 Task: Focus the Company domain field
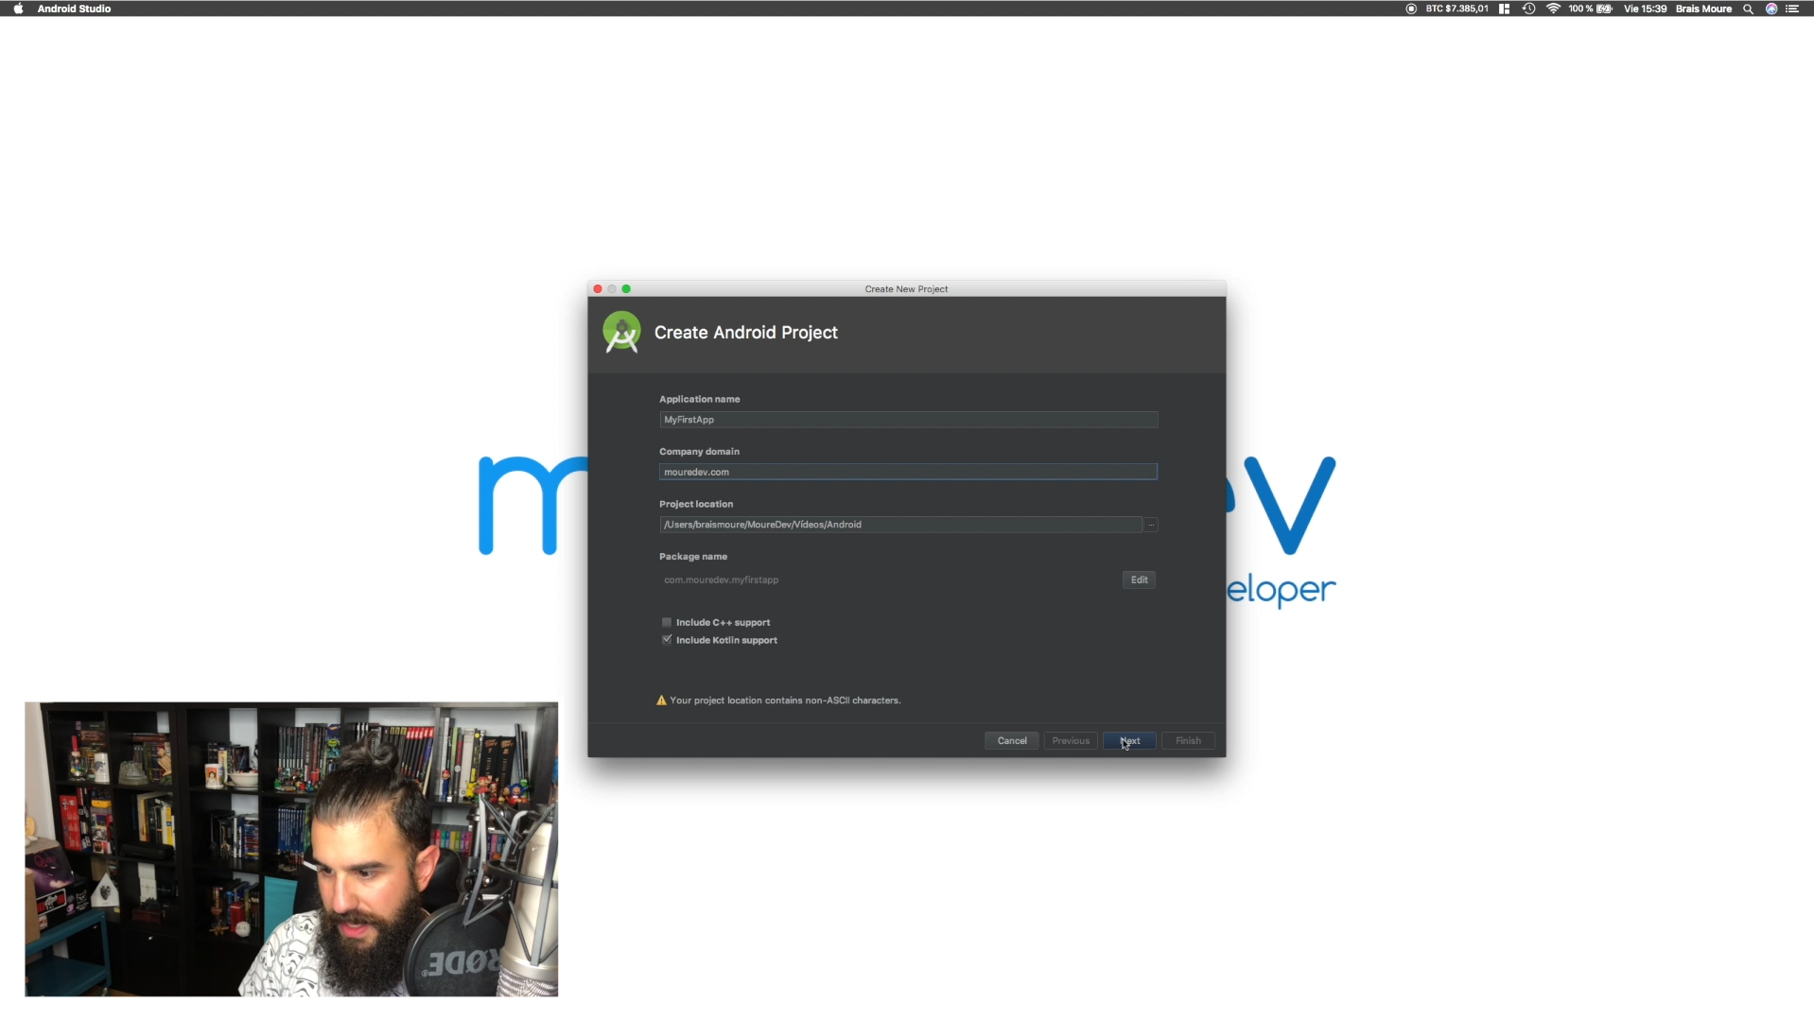(x=908, y=472)
